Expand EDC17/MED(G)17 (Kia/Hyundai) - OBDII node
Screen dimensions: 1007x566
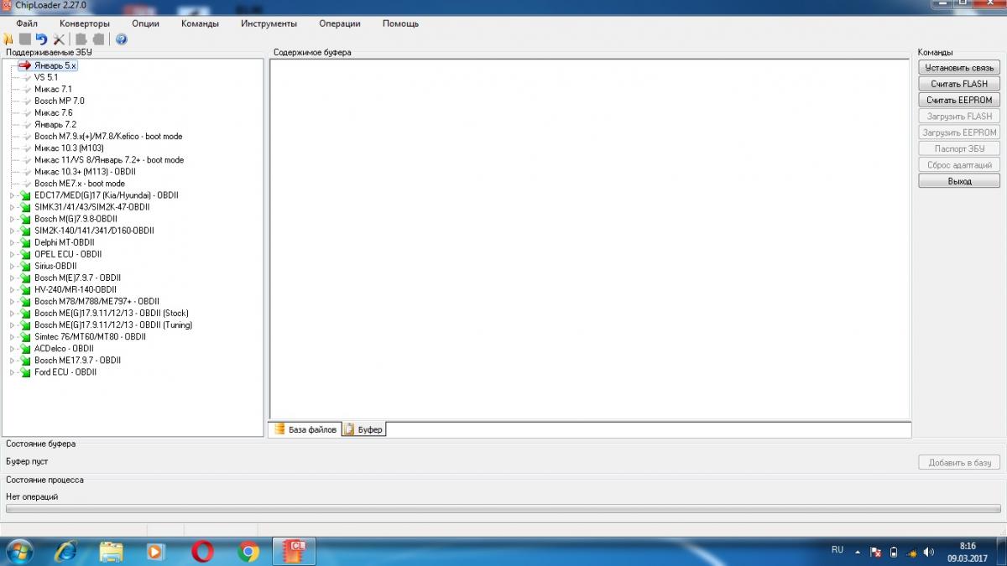pos(13,195)
